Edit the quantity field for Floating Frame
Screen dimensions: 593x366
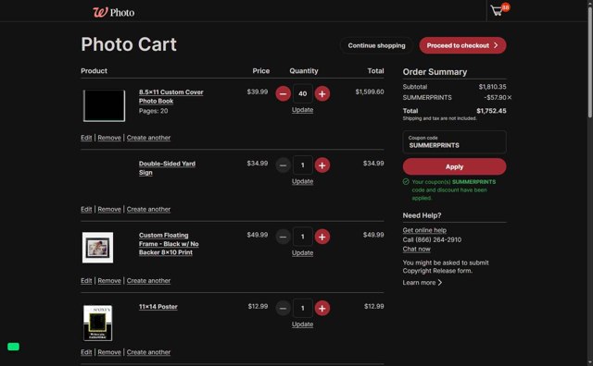[303, 237]
